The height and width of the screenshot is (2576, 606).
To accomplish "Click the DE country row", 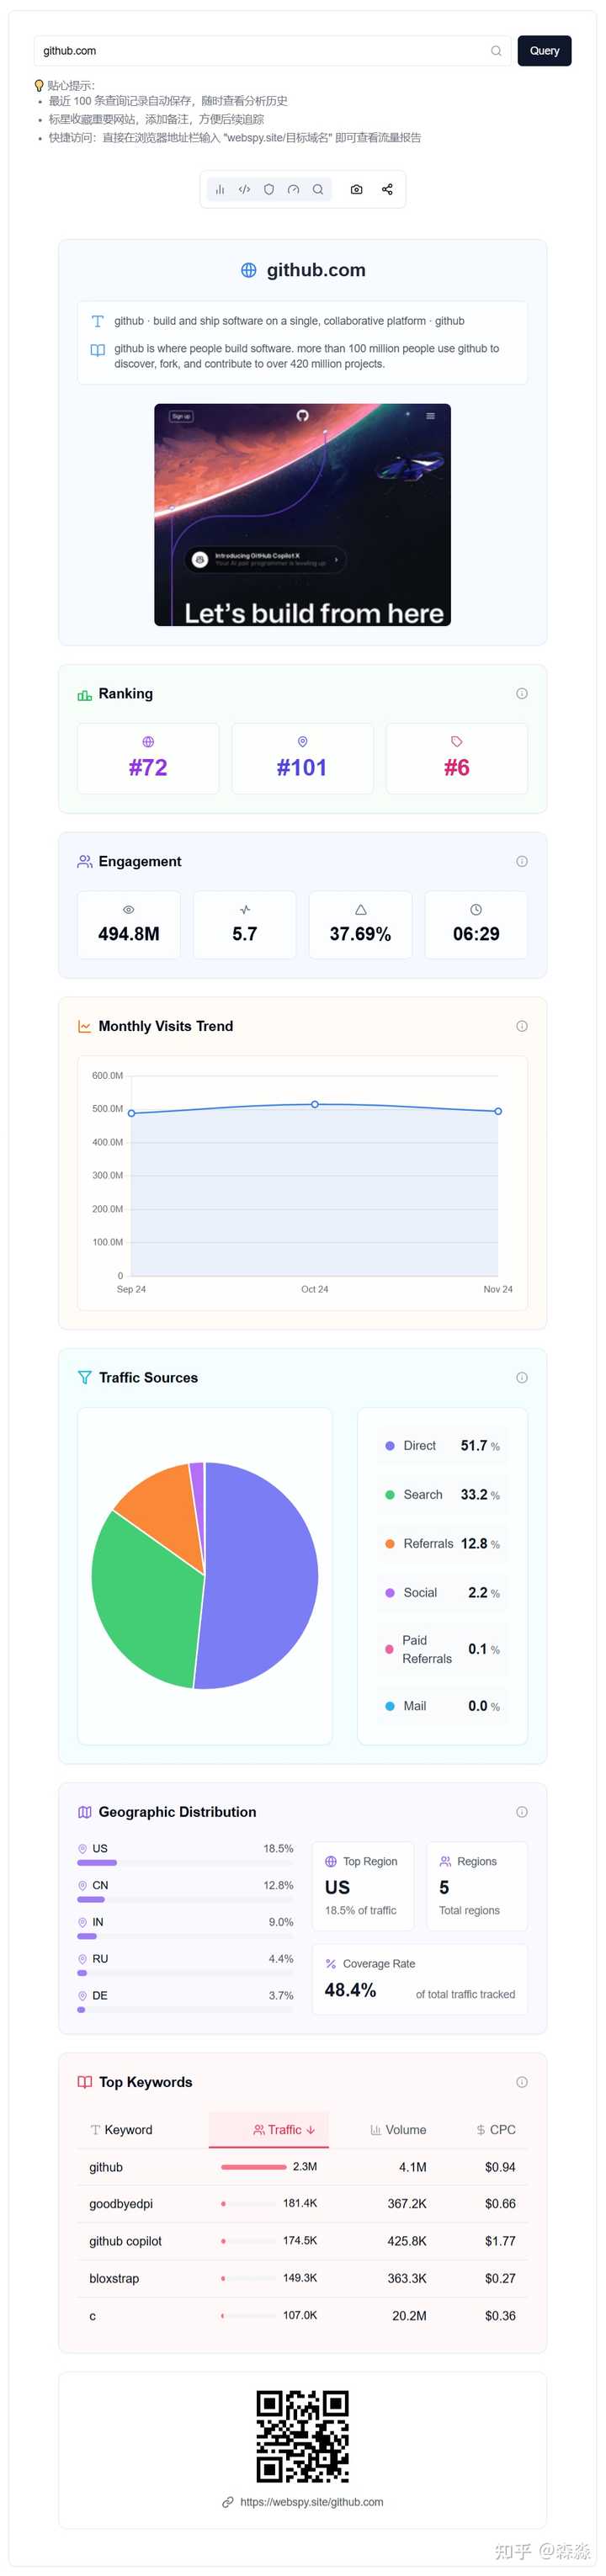I will pos(185,2004).
